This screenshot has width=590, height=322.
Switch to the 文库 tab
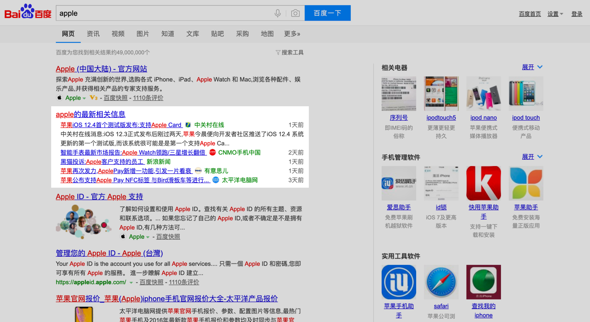pos(193,34)
